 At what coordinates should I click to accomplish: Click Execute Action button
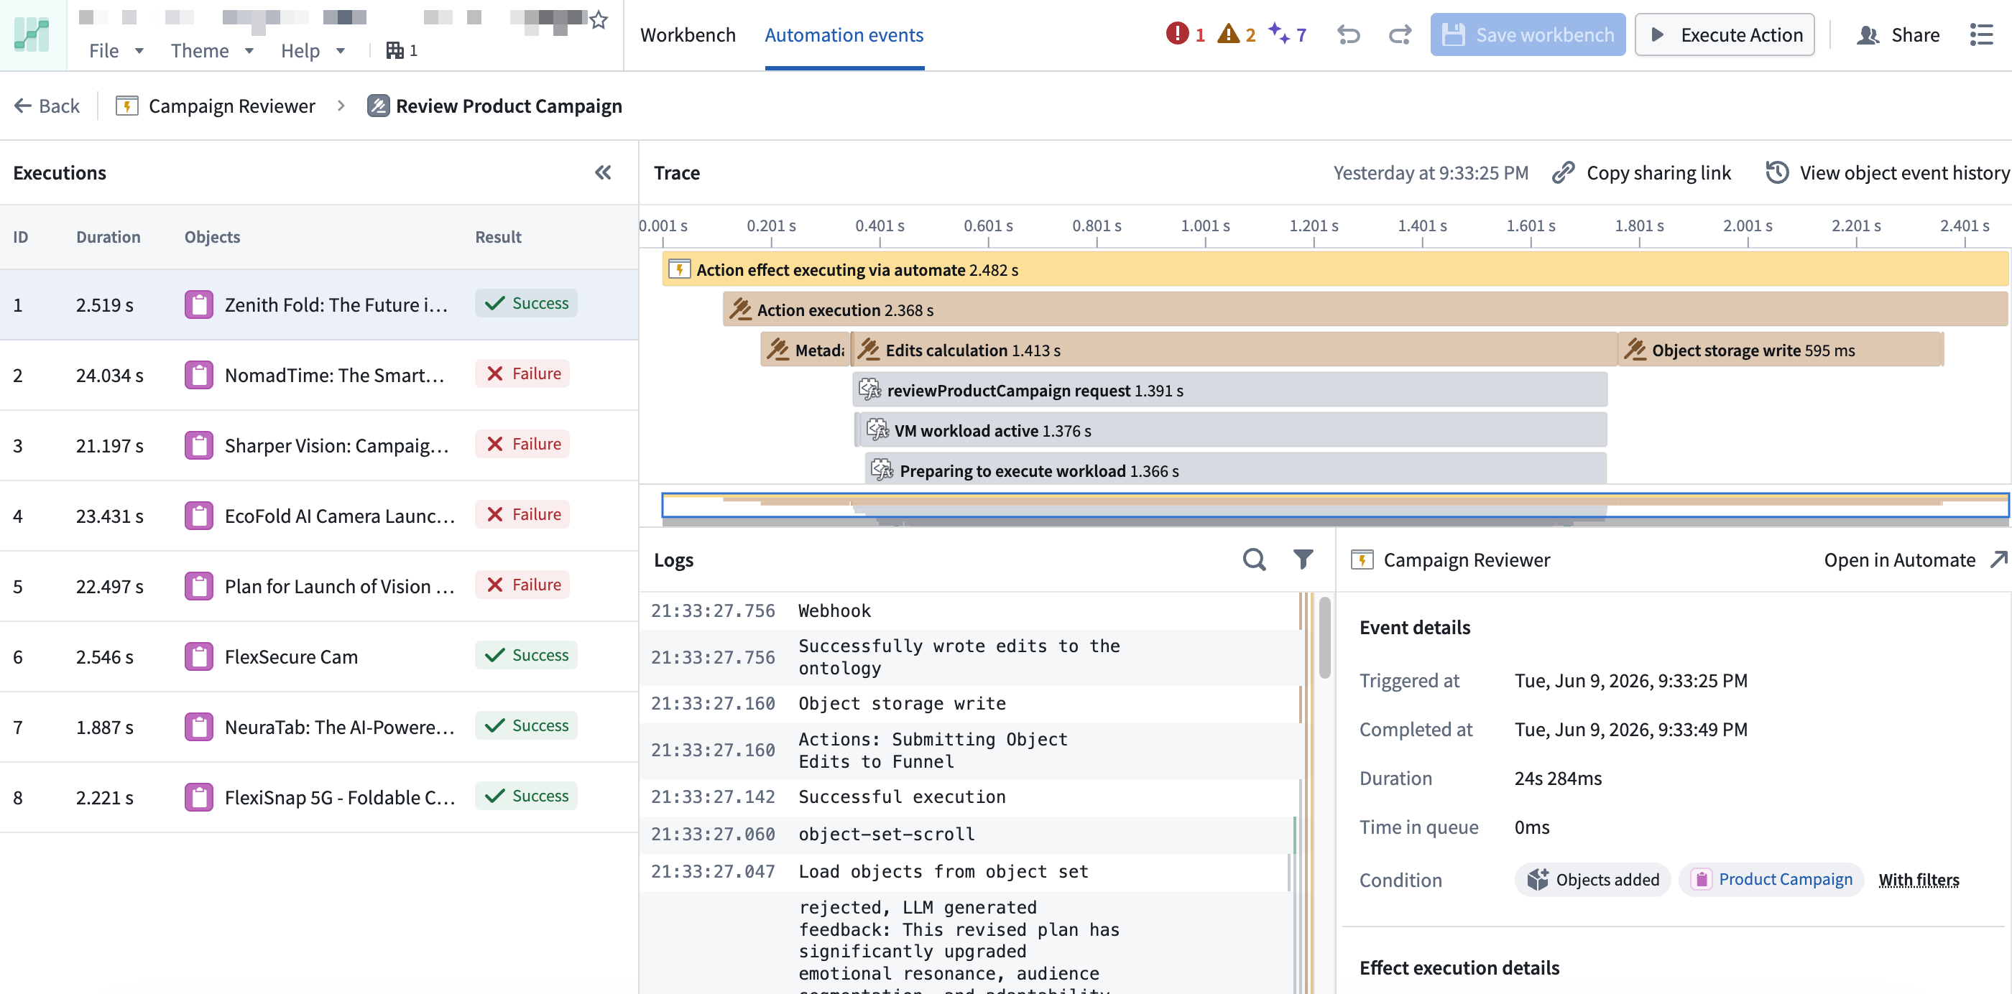pos(1725,34)
